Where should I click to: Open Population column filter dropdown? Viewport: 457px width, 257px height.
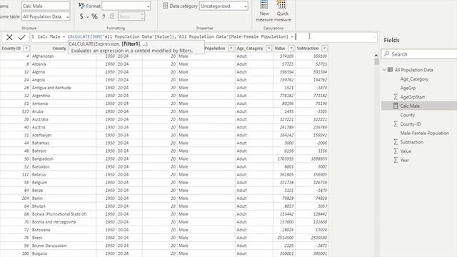(x=231, y=48)
